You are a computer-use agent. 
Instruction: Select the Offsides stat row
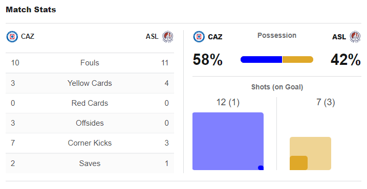(x=90, y=123)
